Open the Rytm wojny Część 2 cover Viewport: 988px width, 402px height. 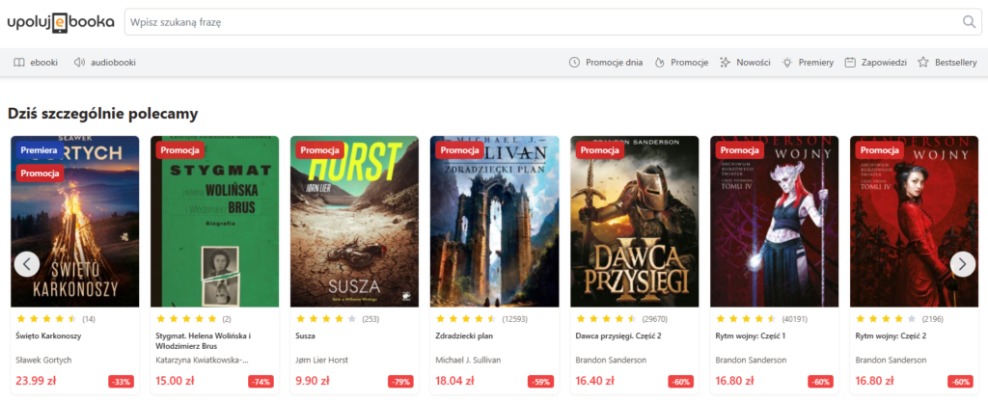pyautogui.click(x=915, y=222)
